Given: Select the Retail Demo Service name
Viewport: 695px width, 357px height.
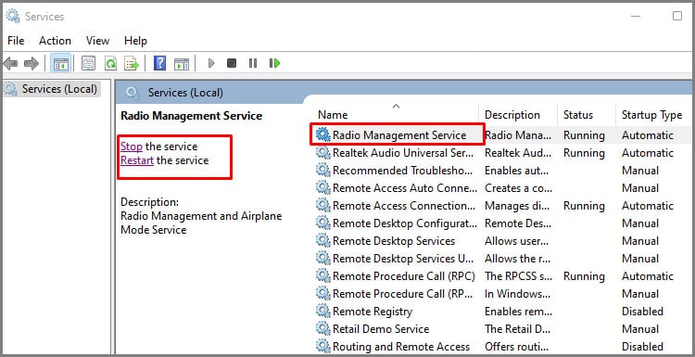Looking at the screenshot, I should (x=381, y=328).
